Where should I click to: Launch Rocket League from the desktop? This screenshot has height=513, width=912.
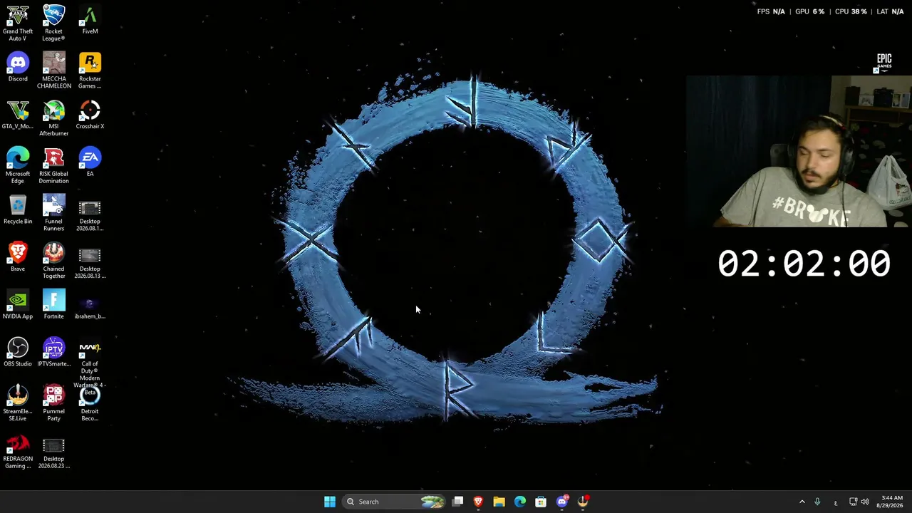click(53, 23)
